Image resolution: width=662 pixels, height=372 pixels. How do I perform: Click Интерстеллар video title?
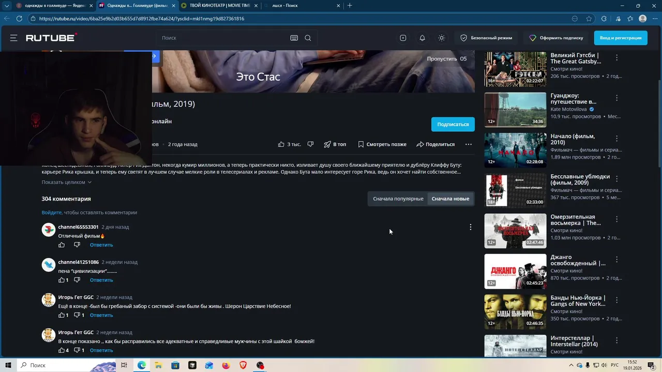point(574,341)
